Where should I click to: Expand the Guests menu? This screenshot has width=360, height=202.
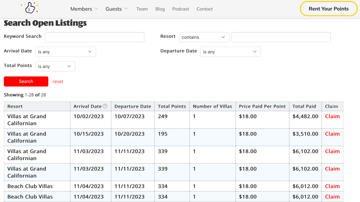coord(116,9)
